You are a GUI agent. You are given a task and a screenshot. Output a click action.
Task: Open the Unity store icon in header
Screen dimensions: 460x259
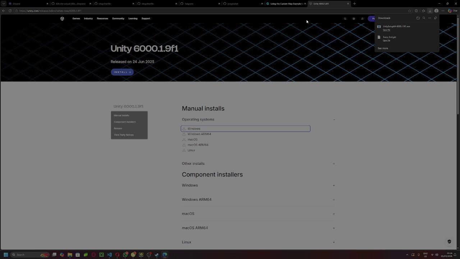coord(354,19)
